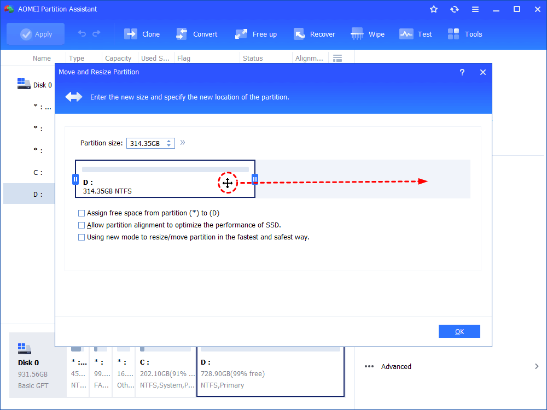Check Using new mode to resize/move partition
This screenshot has width=547, height=410.
click(x=82, y=237)
